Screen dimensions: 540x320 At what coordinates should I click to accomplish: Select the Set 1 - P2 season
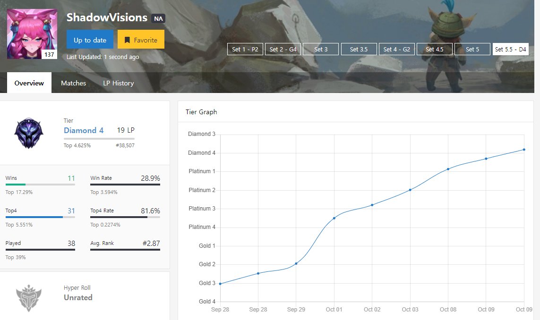[245, 49]
